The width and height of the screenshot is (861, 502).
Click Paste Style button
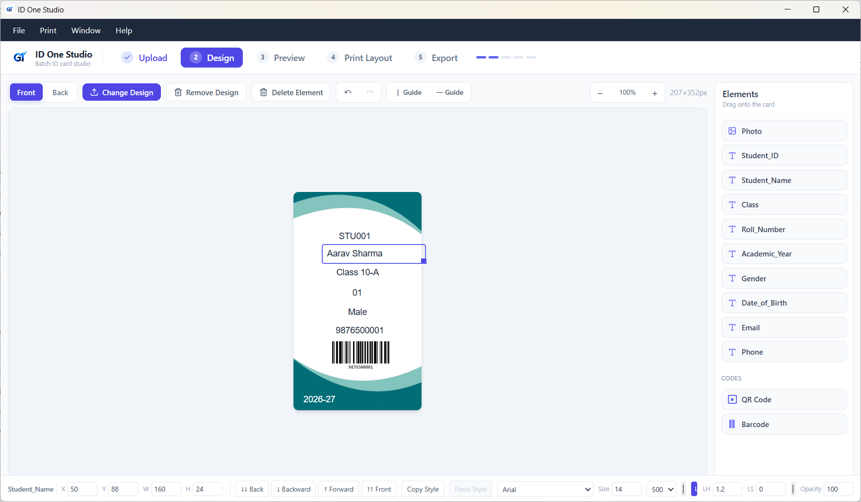click(x=471, y=489)
